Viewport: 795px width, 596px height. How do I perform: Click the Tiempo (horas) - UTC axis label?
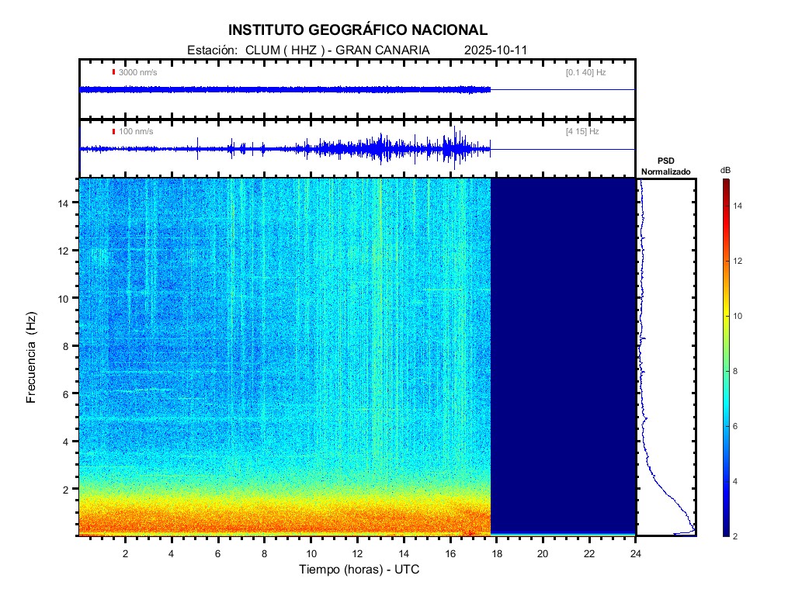(x=359, y=570)
